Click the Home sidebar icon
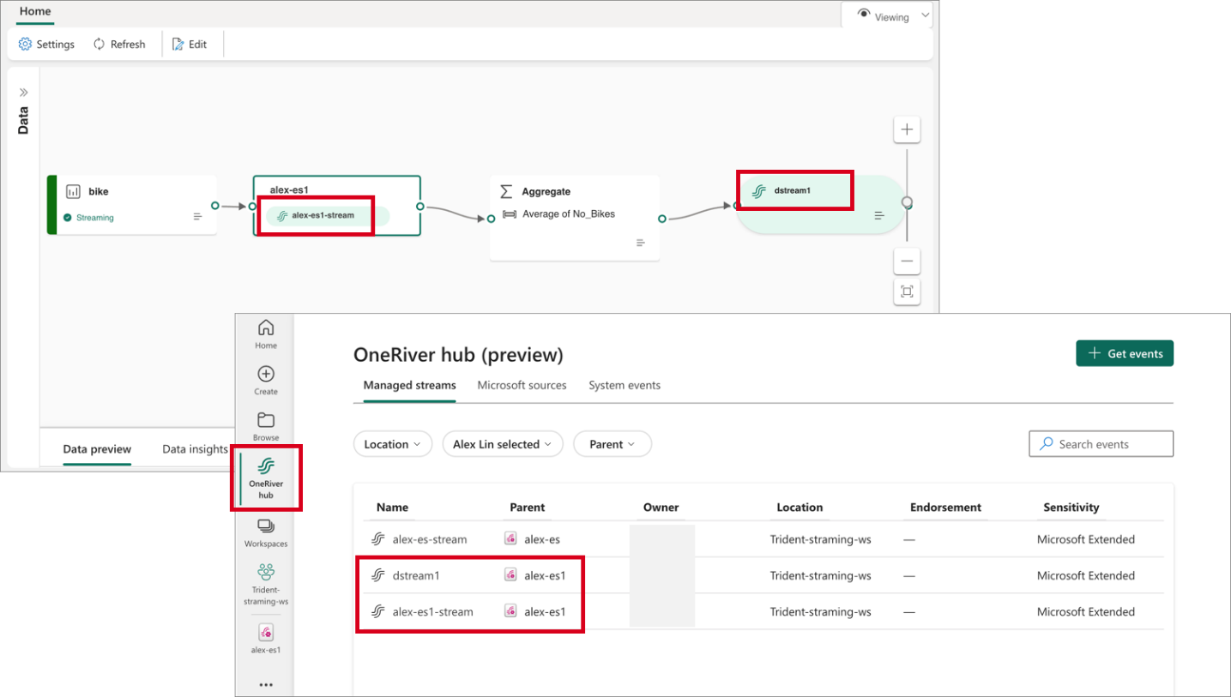 pyautogui.click(x=266, y=333)
